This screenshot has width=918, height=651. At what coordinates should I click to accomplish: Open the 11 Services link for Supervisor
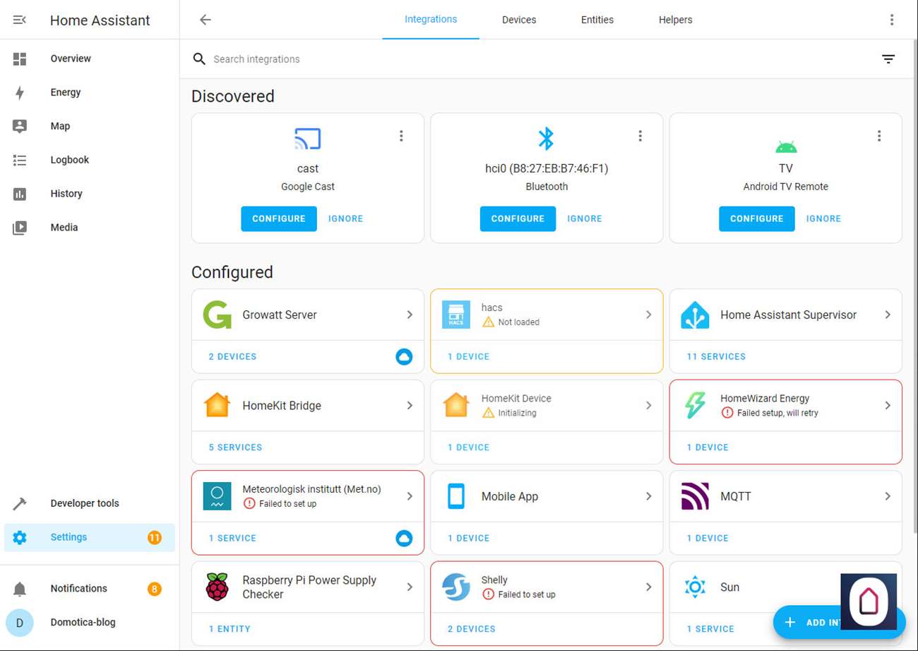pyautogui.click(x=716, y=357)
